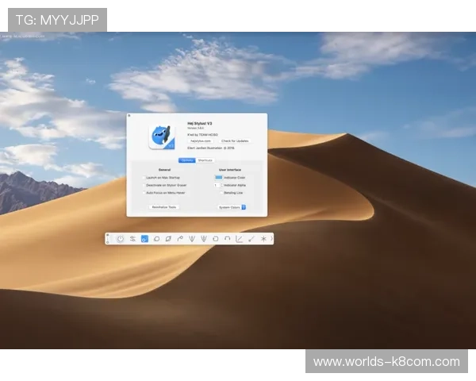Click the Check for Updates button

point(235,140)
